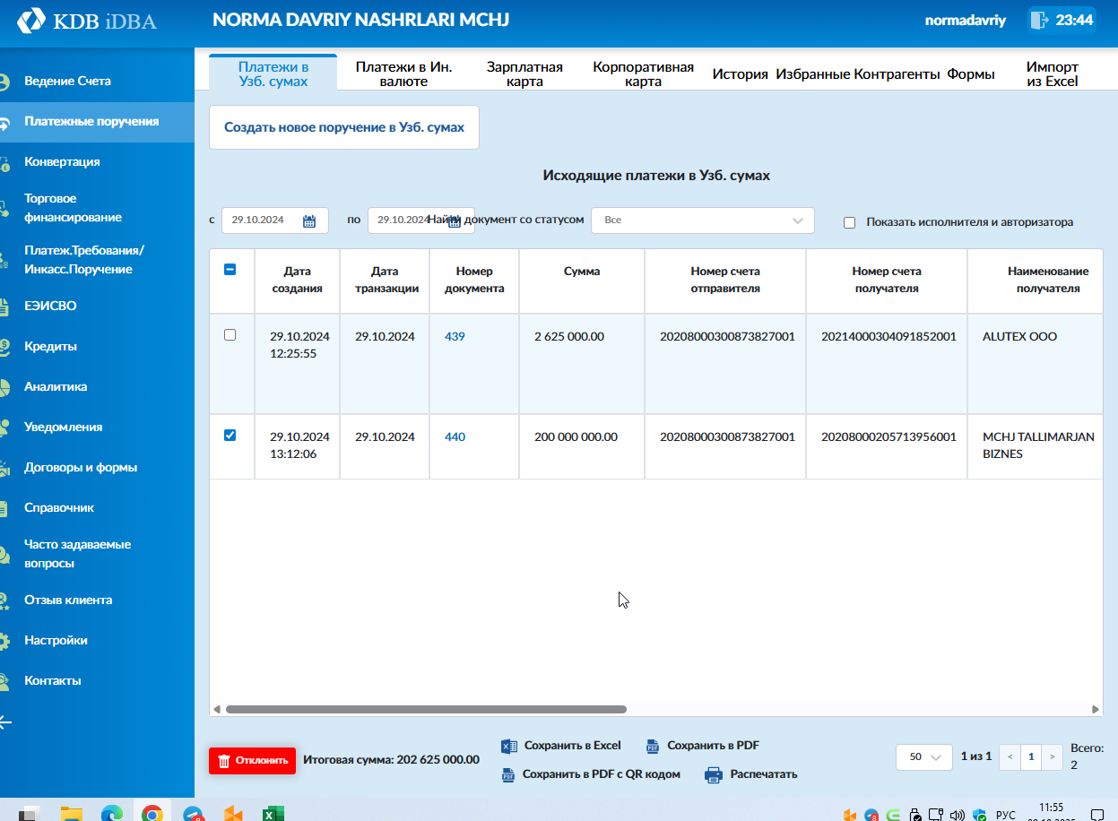This screenshot has height=821, width=1118.
Task: Click the printer icon beside Распечатать
Action: point(714,774)
